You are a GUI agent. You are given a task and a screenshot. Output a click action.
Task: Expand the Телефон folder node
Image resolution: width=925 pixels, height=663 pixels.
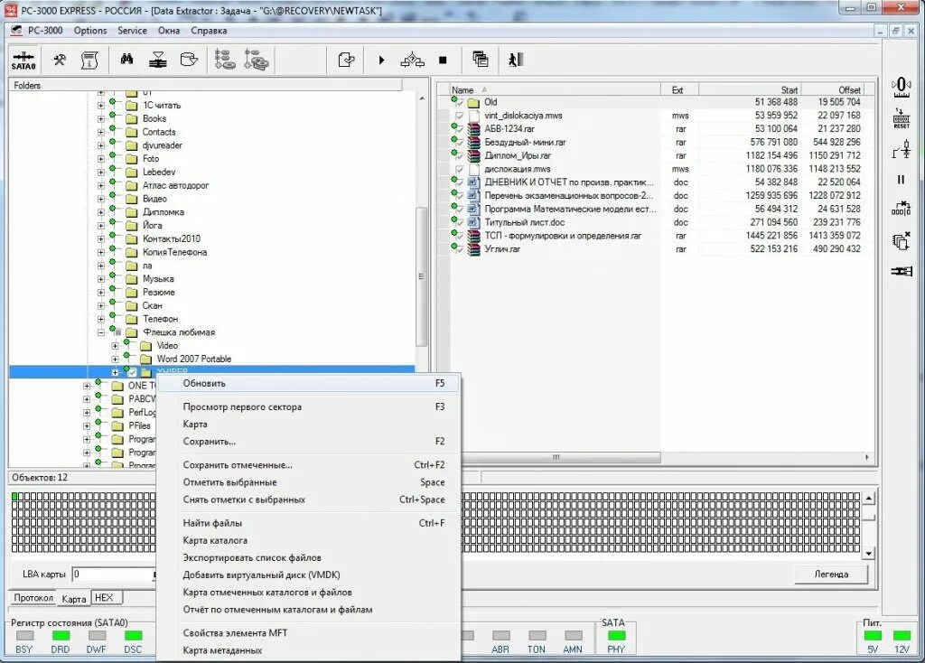pos(101,319)
